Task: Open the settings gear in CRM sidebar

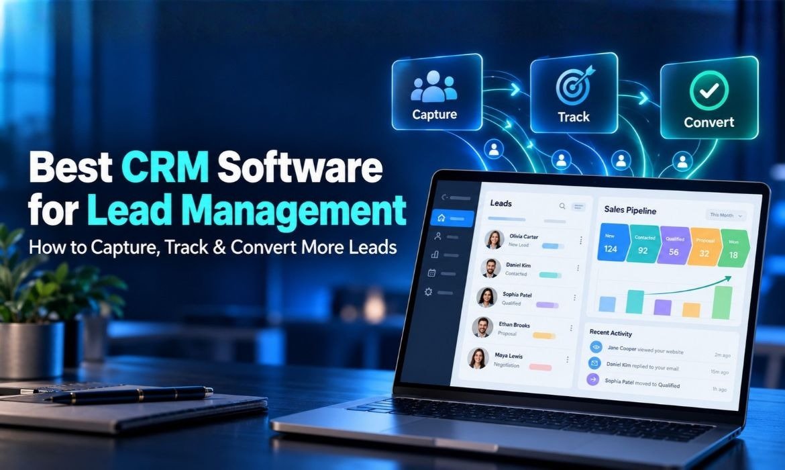Action: pyautogui.click(x=428, y=291)
